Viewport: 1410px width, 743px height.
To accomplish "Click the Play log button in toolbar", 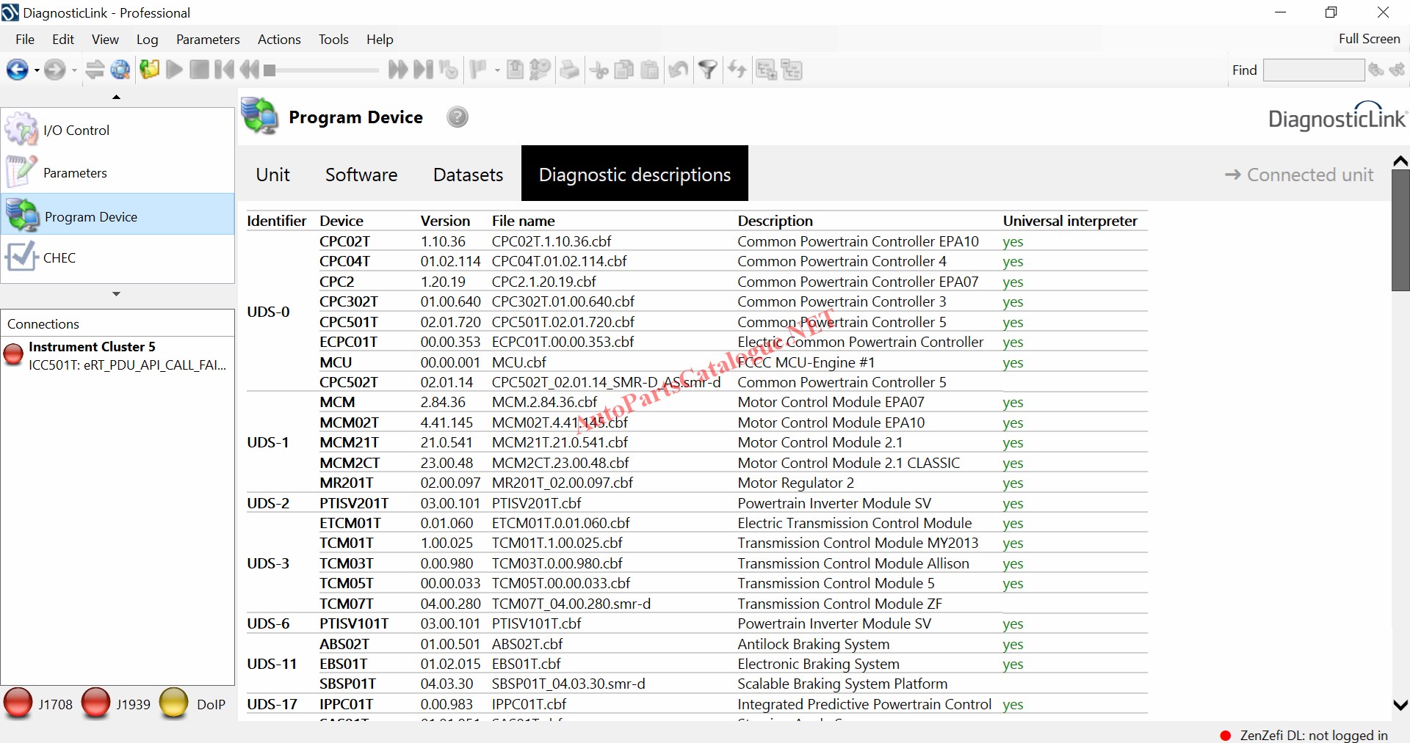I will (174, 70).
